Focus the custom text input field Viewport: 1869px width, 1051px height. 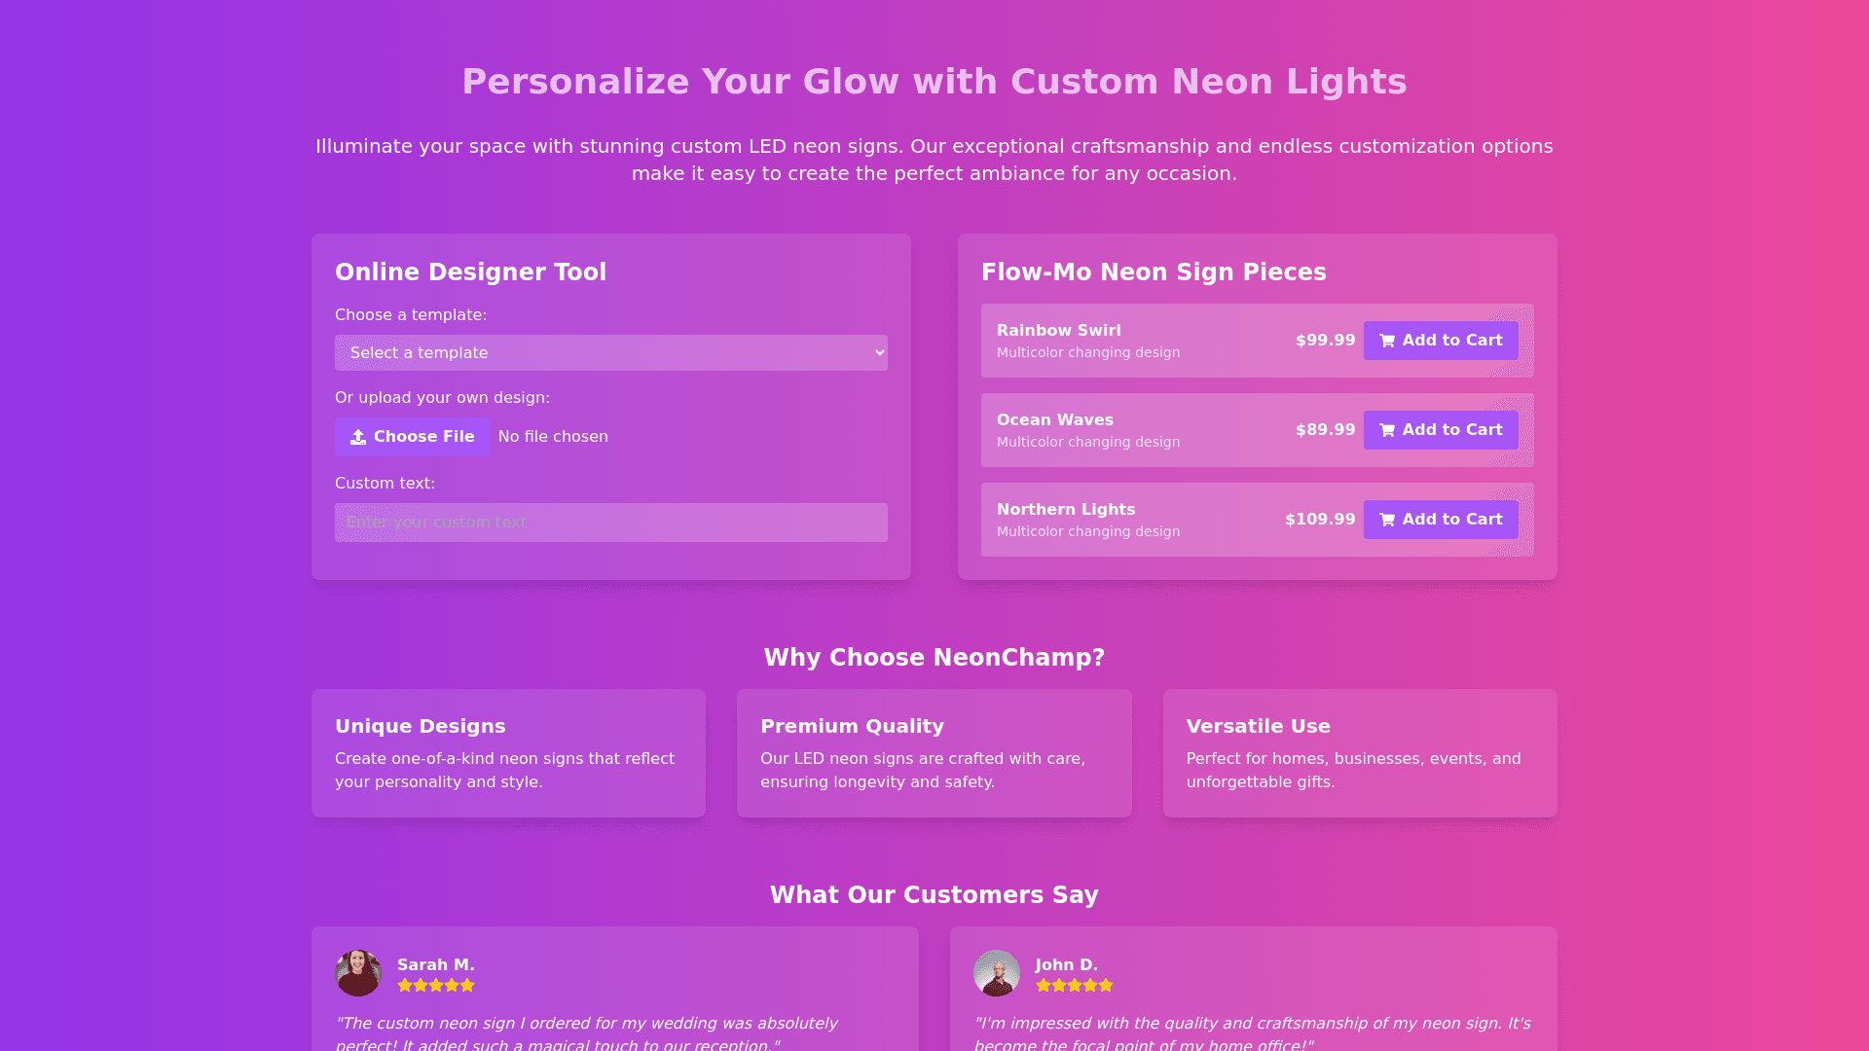tap(610, 523)
